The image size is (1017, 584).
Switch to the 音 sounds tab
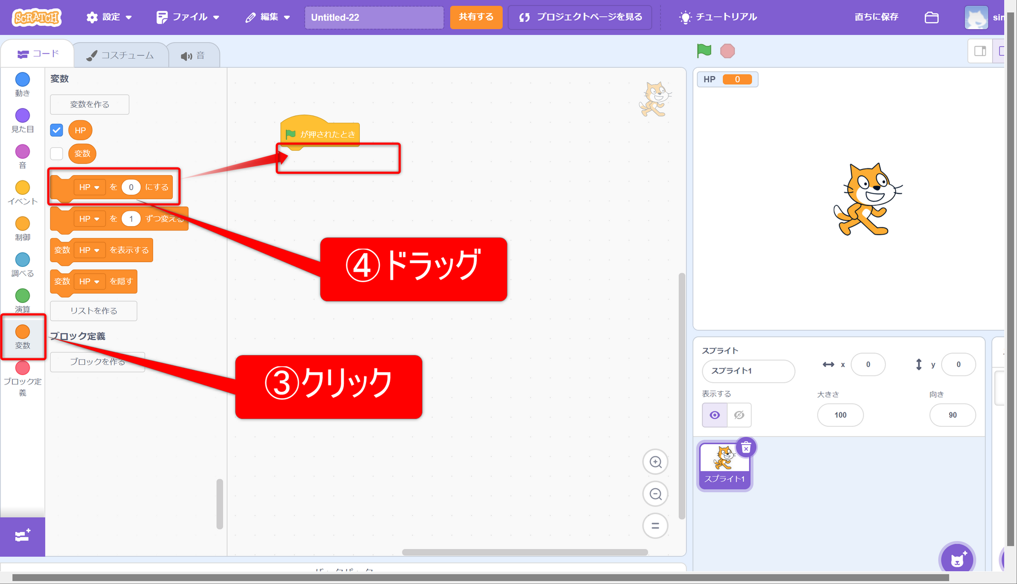pos(193,55)
